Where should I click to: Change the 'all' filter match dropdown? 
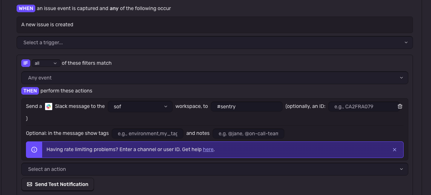(46, 63)
